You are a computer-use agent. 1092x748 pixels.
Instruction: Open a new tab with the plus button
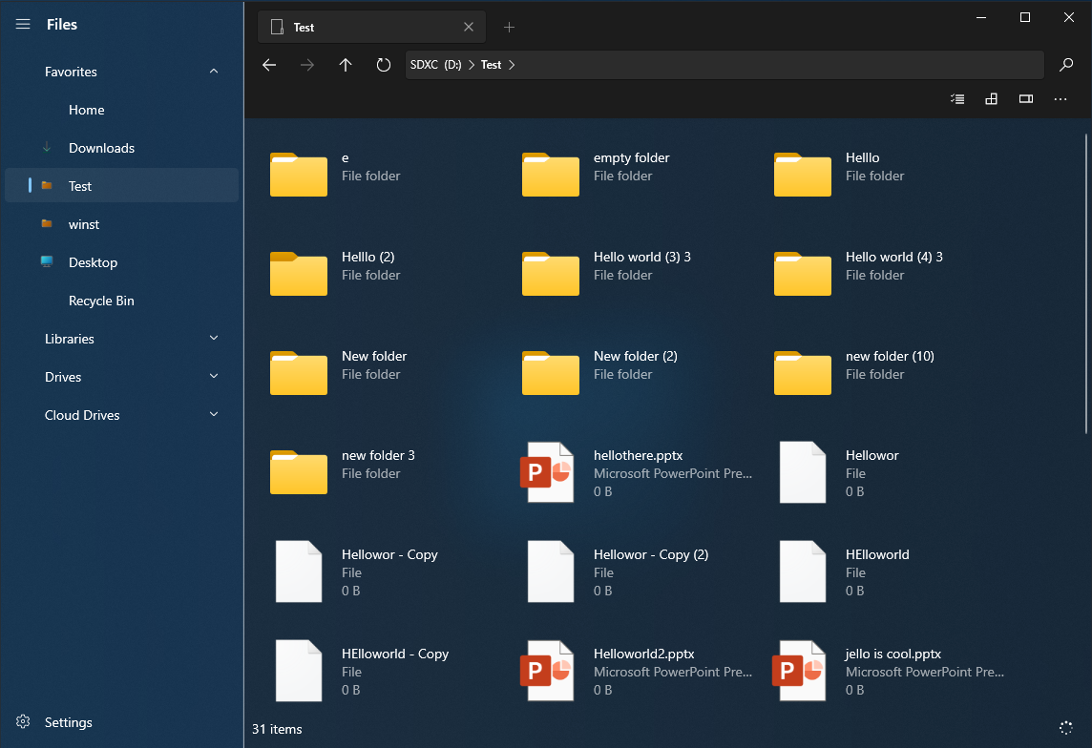click(x=509, y=28)
